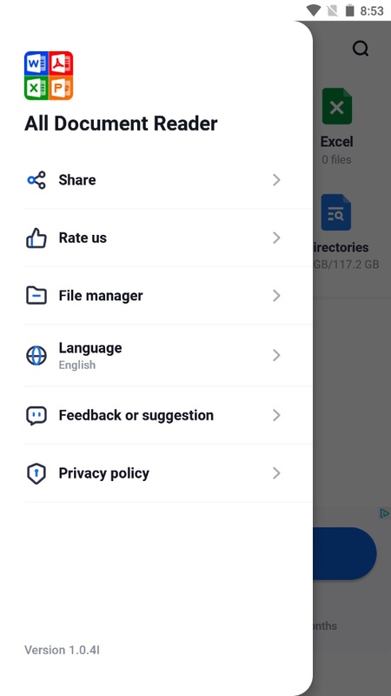391x696 pixels.
Task: Expand the Language row chevron
Action: click(x=276, y=355)
